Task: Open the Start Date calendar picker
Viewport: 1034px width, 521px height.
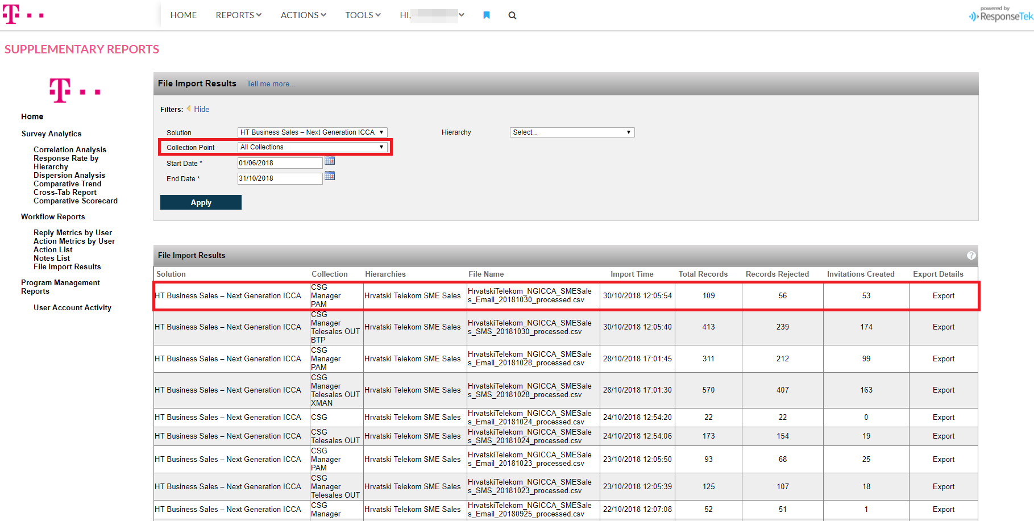Action: point(330,161)
